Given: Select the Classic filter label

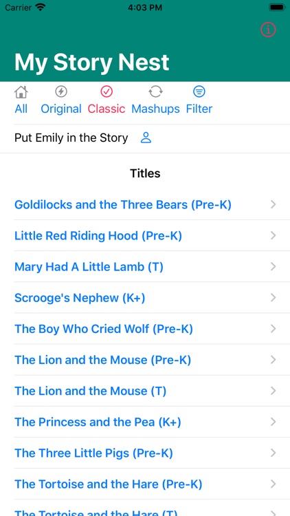Looking at the screenshot, I should click(107, 109).
